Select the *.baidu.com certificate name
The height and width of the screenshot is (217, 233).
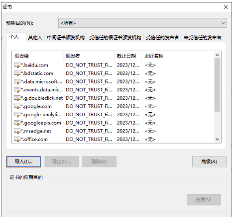click(x=34, y=65)
